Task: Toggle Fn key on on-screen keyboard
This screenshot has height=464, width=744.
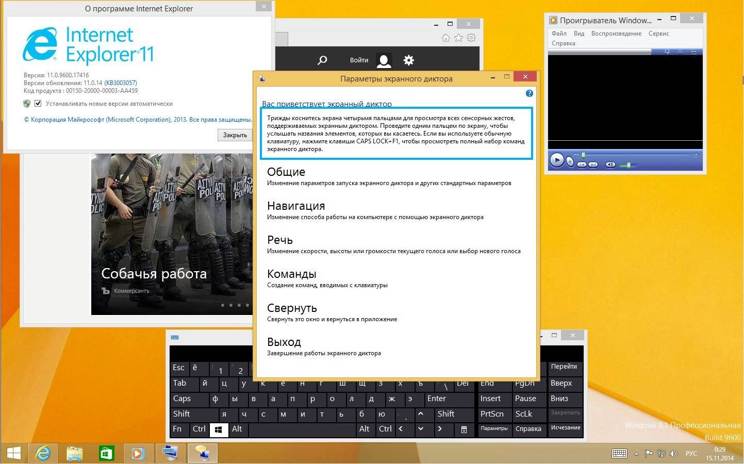Action: pos(179,429)
